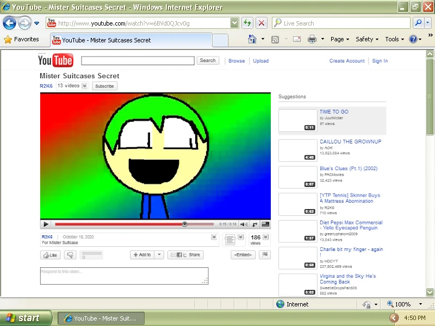The height and width of the screenshot is (326, 435).
Task: Expand the views statistics chevron
Action: [x=265, y=237]
